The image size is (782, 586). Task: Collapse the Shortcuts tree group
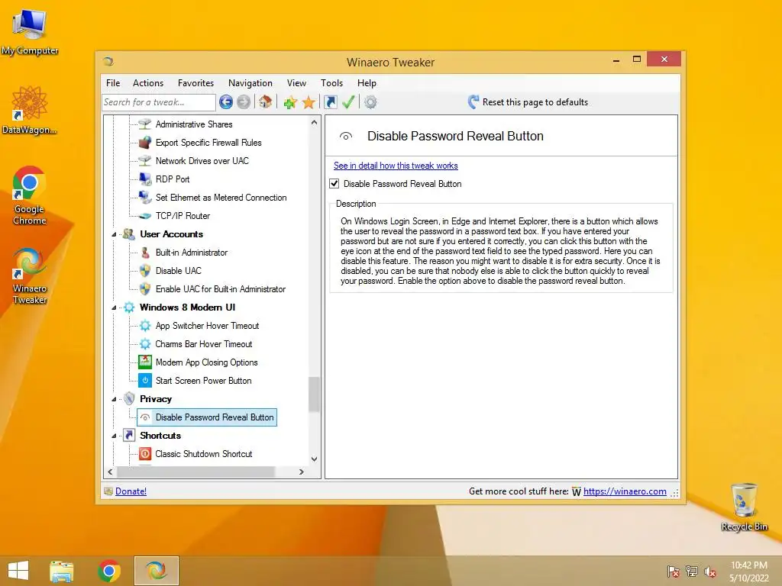[114, 436]
